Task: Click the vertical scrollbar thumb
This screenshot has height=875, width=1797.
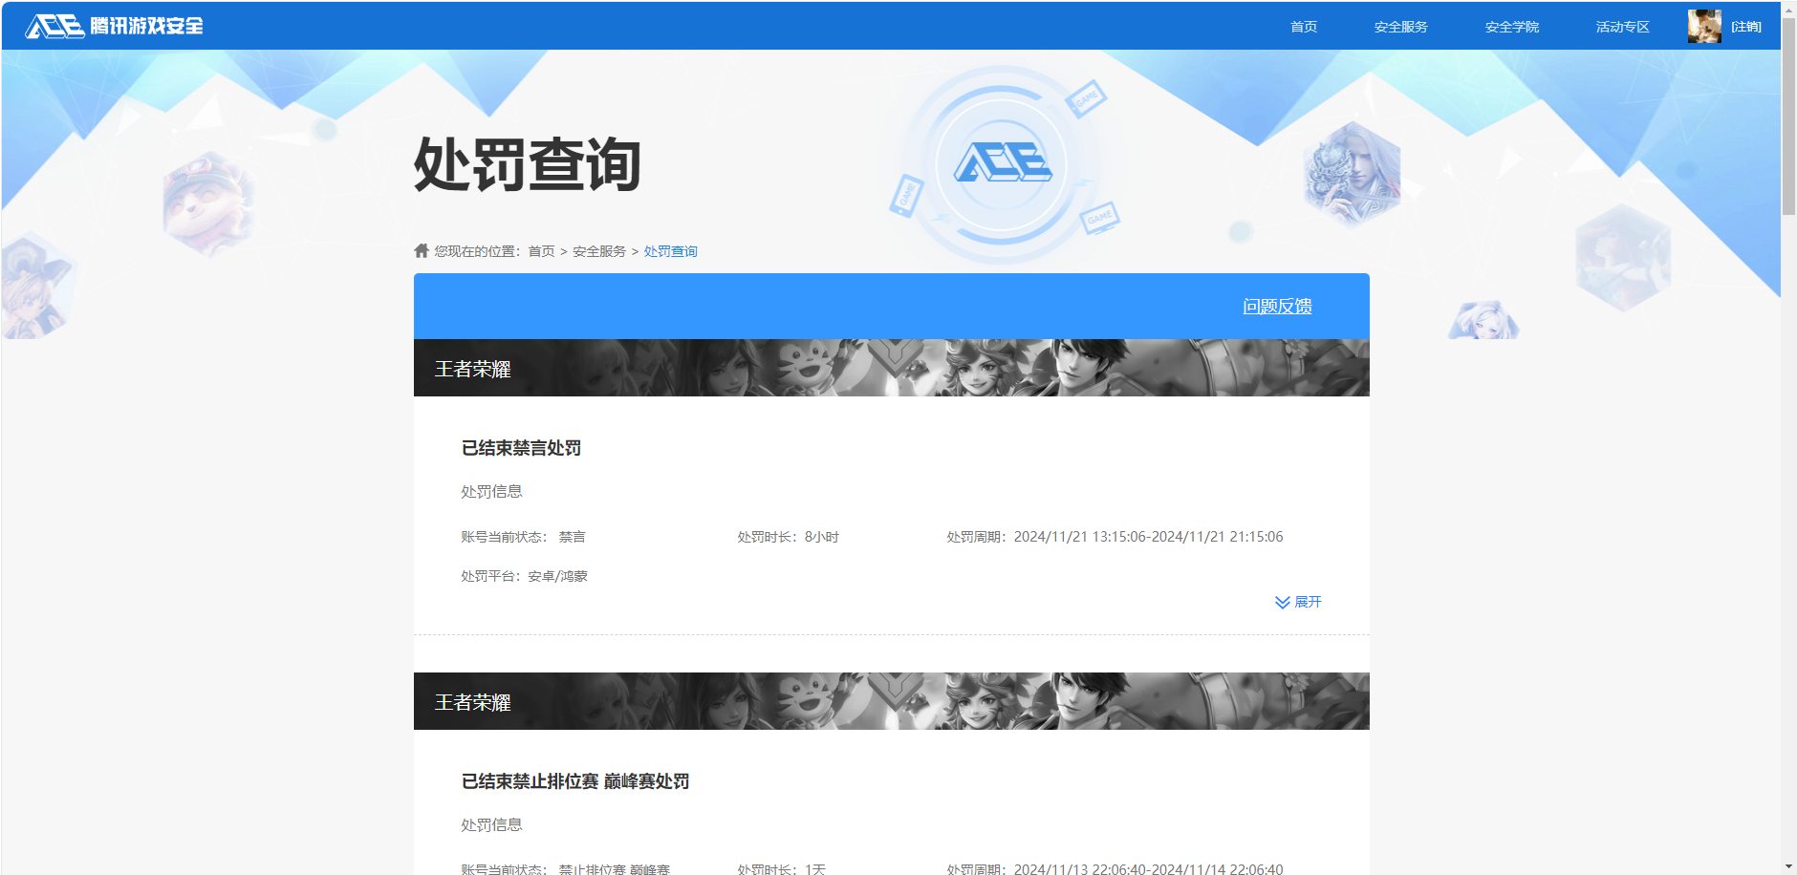Action: tap(1788, 115)
